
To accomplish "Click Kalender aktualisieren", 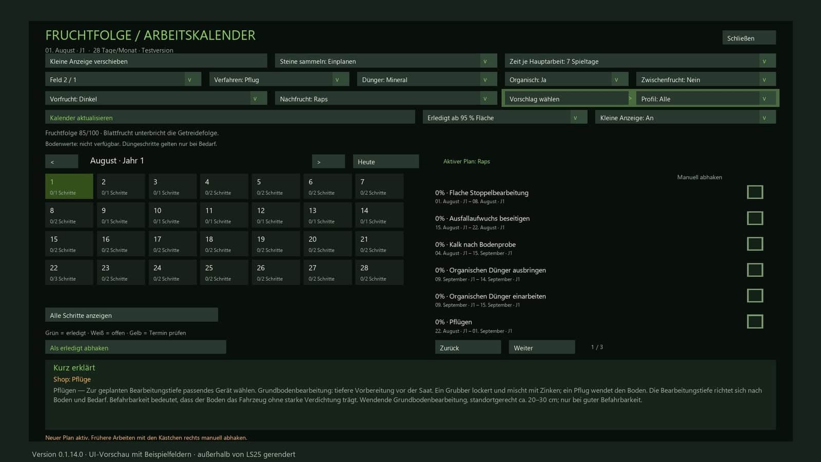I will [x=230, y=118].
